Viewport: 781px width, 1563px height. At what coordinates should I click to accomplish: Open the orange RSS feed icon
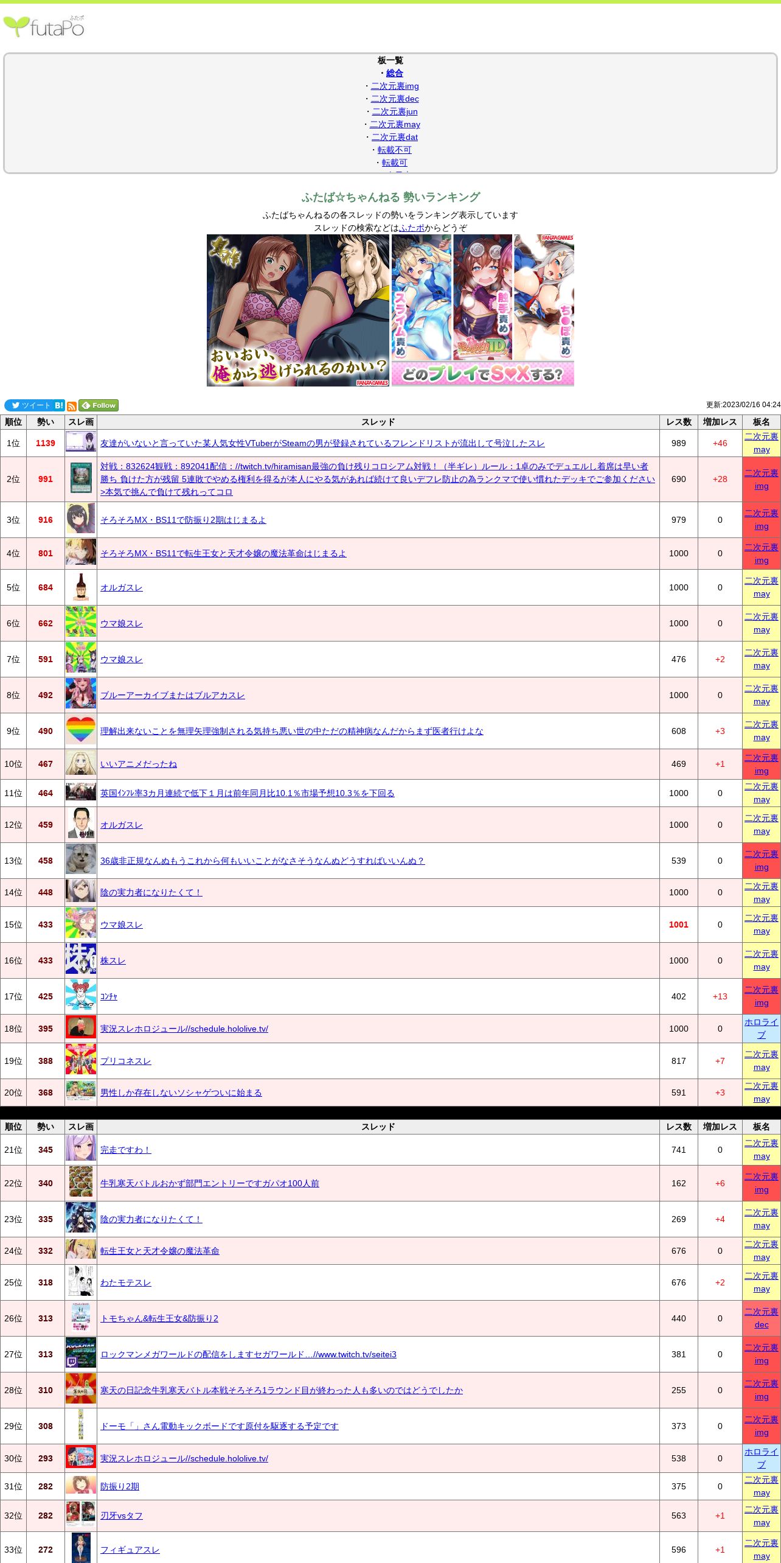(x=72, y=406)
